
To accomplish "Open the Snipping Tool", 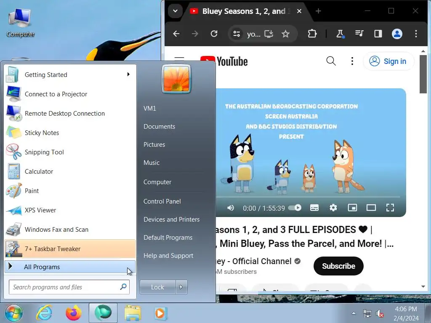I will [70, 152].
